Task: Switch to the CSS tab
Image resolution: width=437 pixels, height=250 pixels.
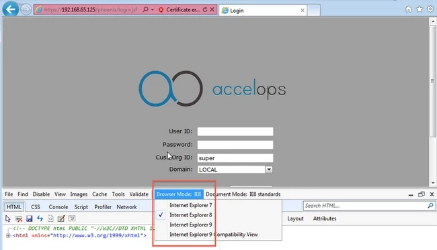Action: click(36, 207)
